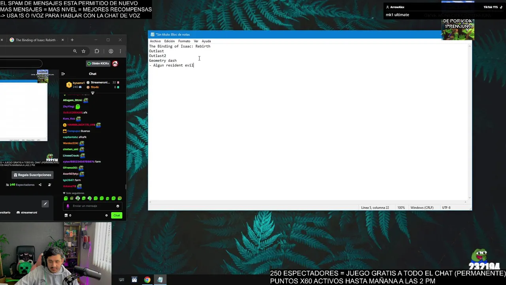The height and width of the screenshot is (285, 506).
Task: Select bysamx1 in the chat leaderboard
Action: click(x=79, y=83)
